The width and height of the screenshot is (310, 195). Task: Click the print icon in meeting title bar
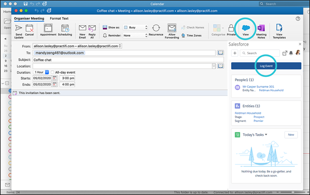click(x=49, y=11)
